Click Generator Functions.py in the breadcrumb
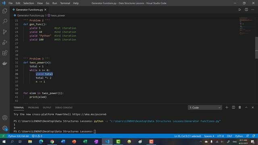The image size is (258, 145). click(x=31, y=15)
